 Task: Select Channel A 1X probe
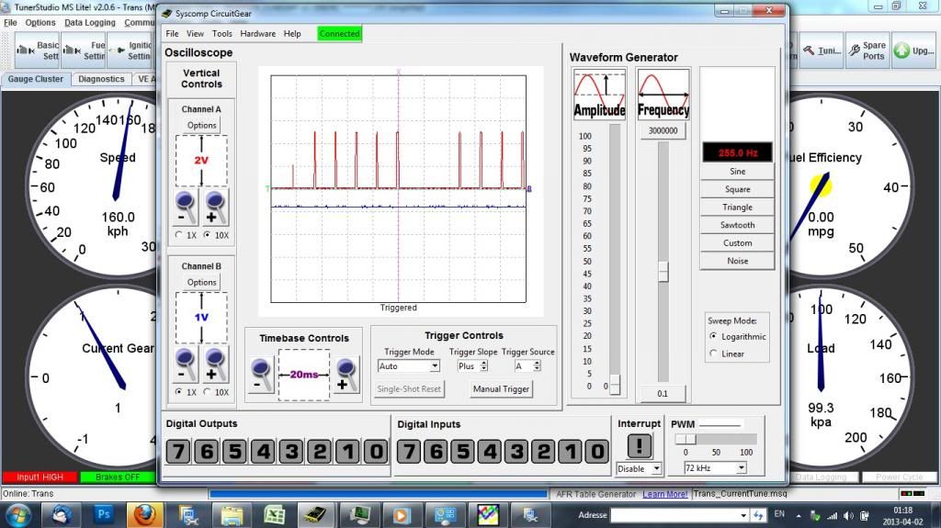pos(179,234)
